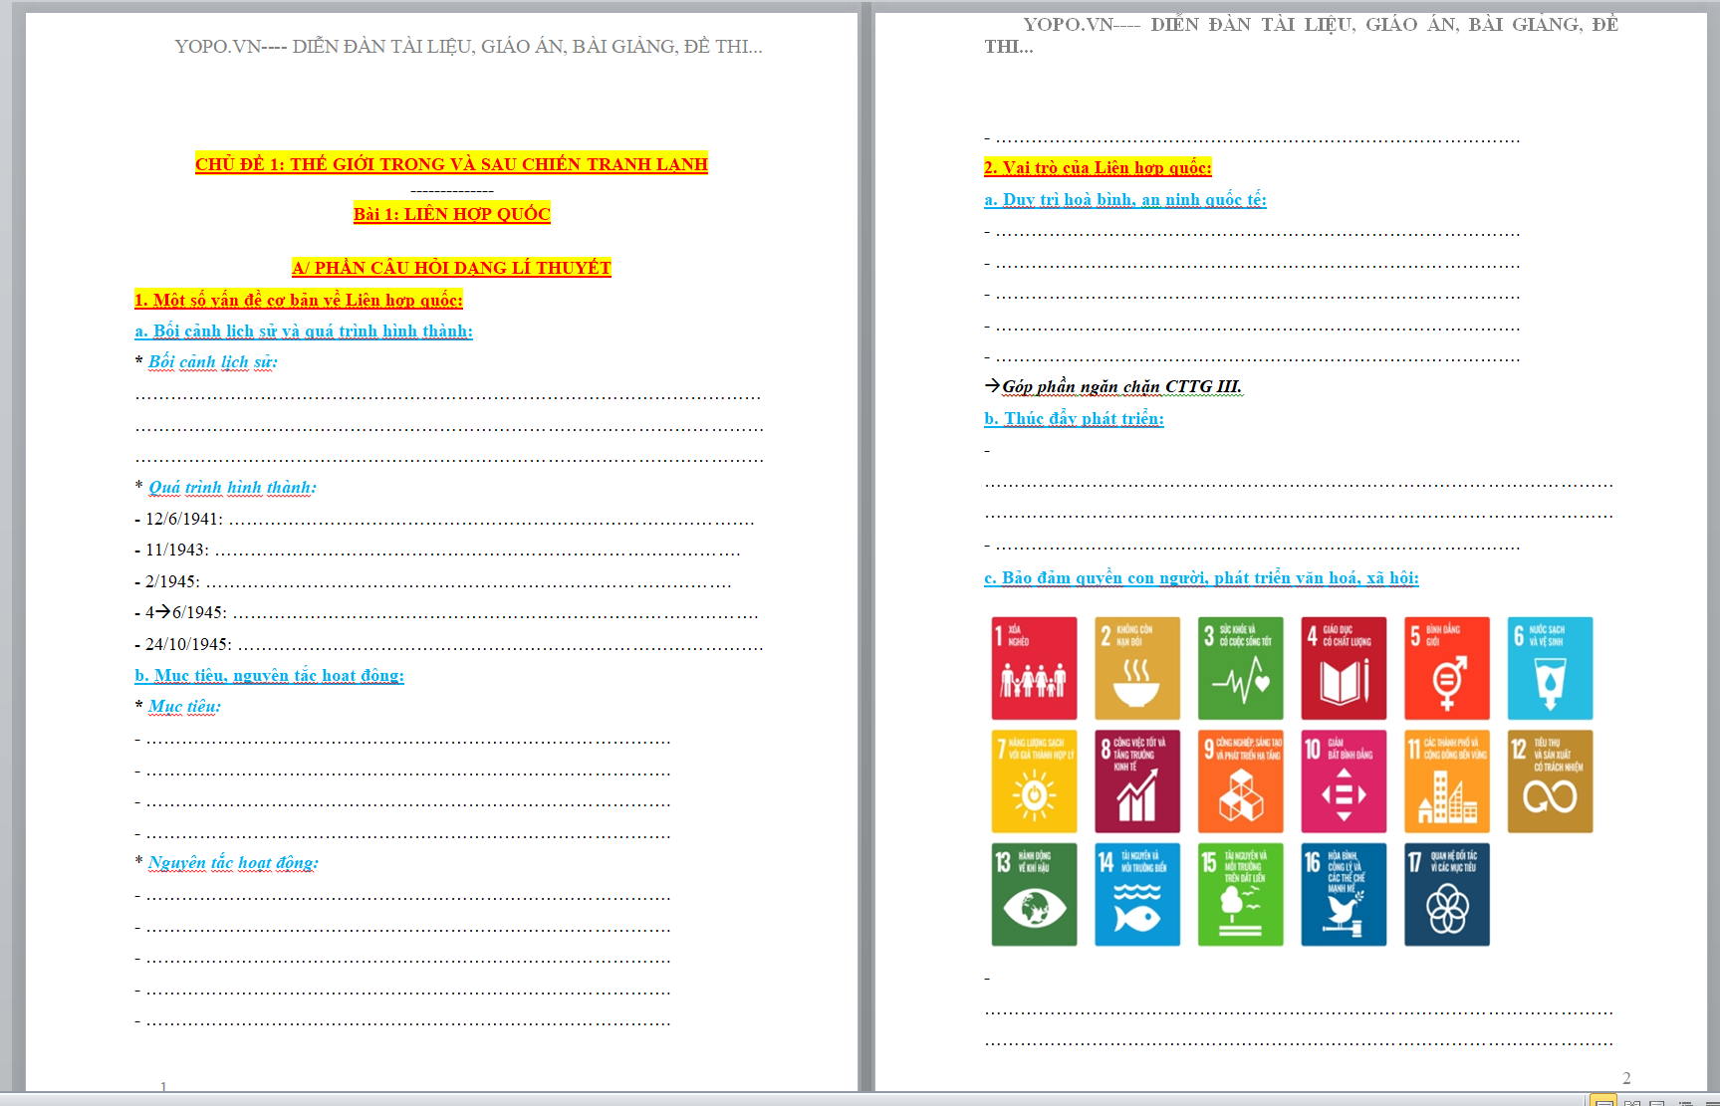The image size is (1720, 1106).
Task: Click the '* Nguyên tắc hoạt động:' line
Action: tap(227, 863)
